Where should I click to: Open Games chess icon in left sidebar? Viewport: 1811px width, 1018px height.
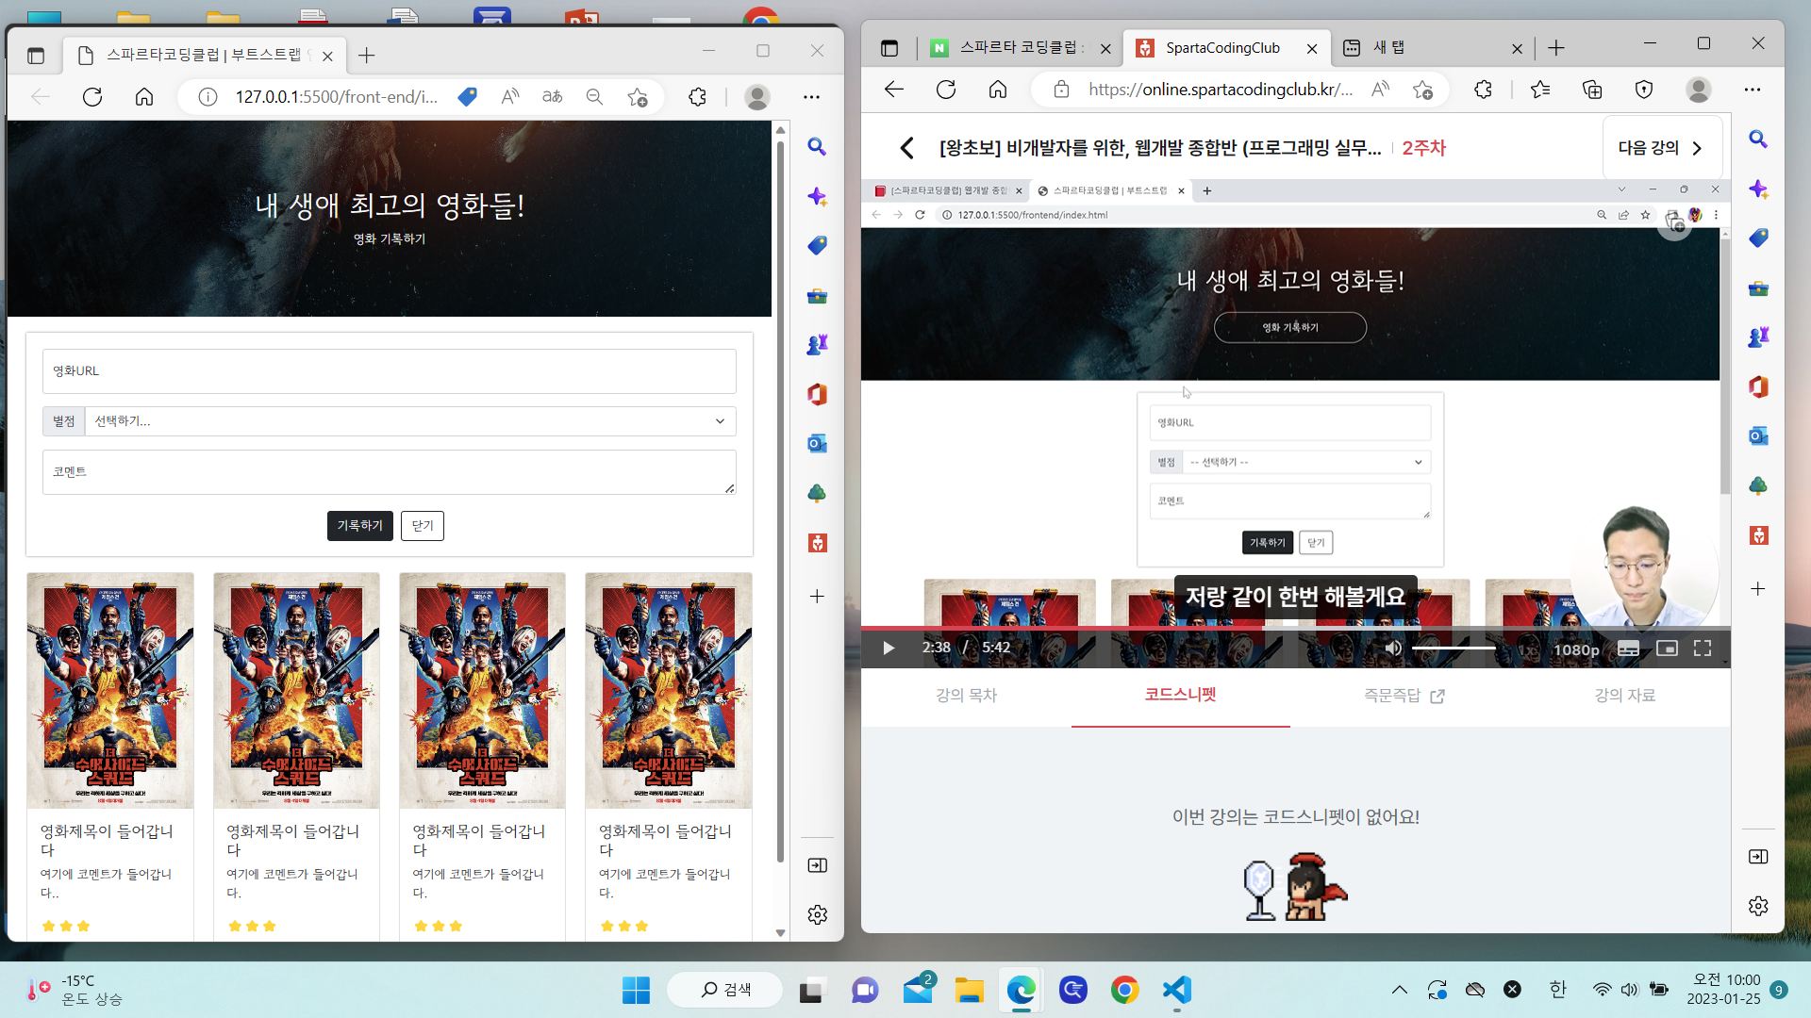tap(817, 344)
